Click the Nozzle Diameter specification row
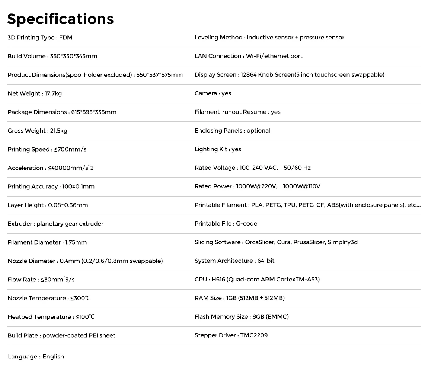 click(85, 261)
